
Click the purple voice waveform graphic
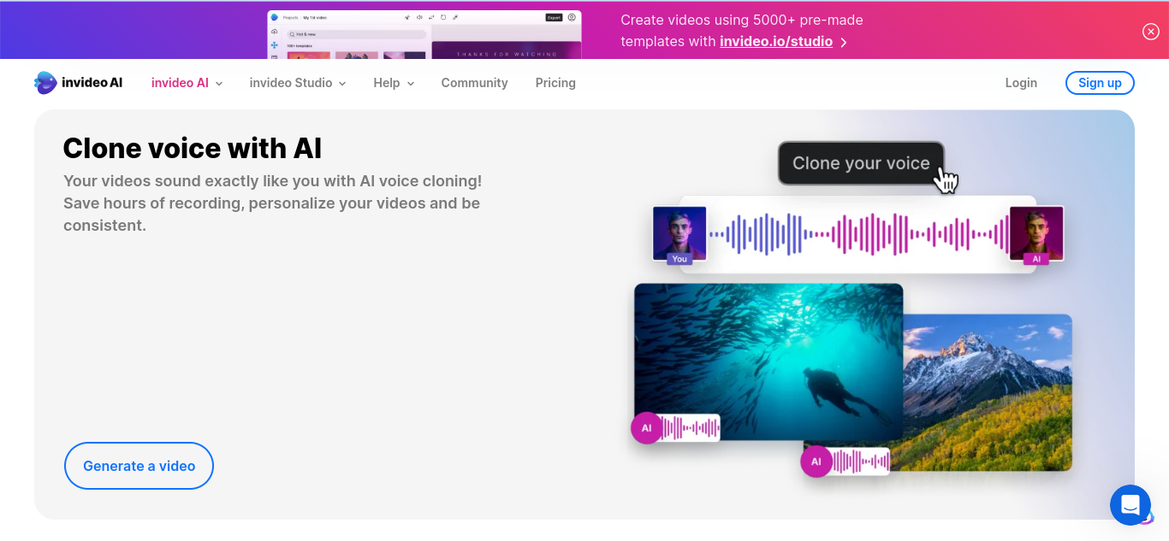pos(858,234)
